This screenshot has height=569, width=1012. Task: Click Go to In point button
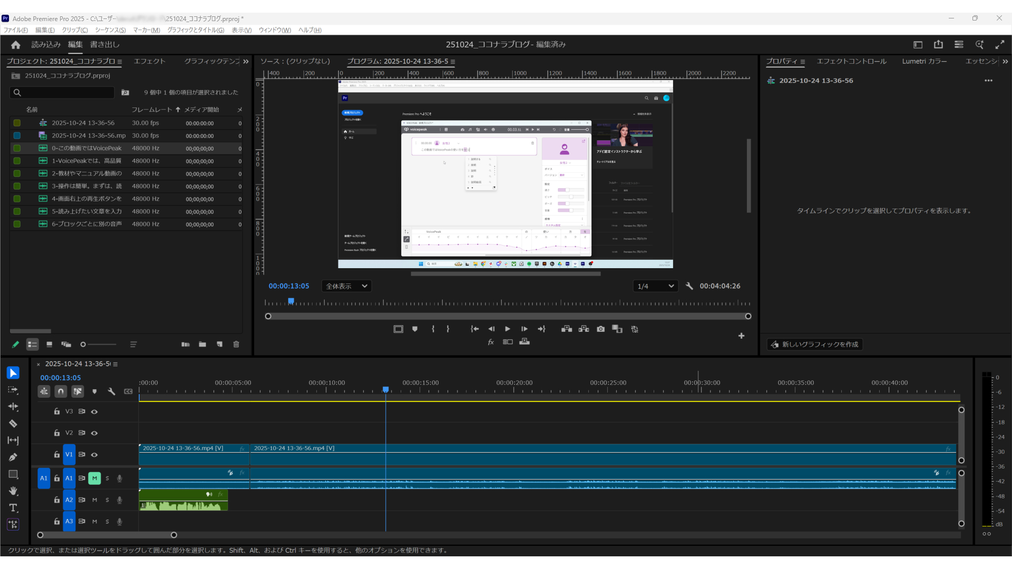click(x=474, y=329)
